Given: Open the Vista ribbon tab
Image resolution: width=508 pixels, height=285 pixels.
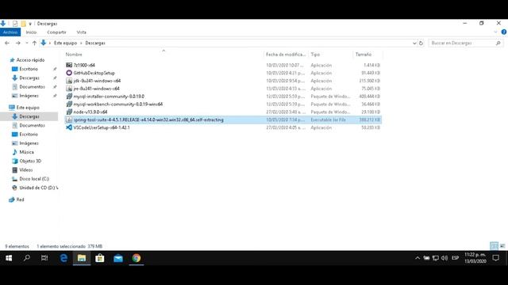Looking at the screenshot, I should (81, 32).
